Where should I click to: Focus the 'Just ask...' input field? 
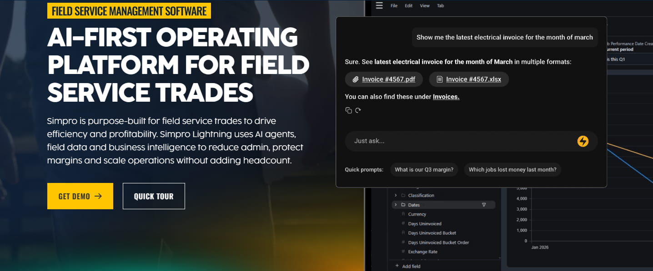(471, 141)
